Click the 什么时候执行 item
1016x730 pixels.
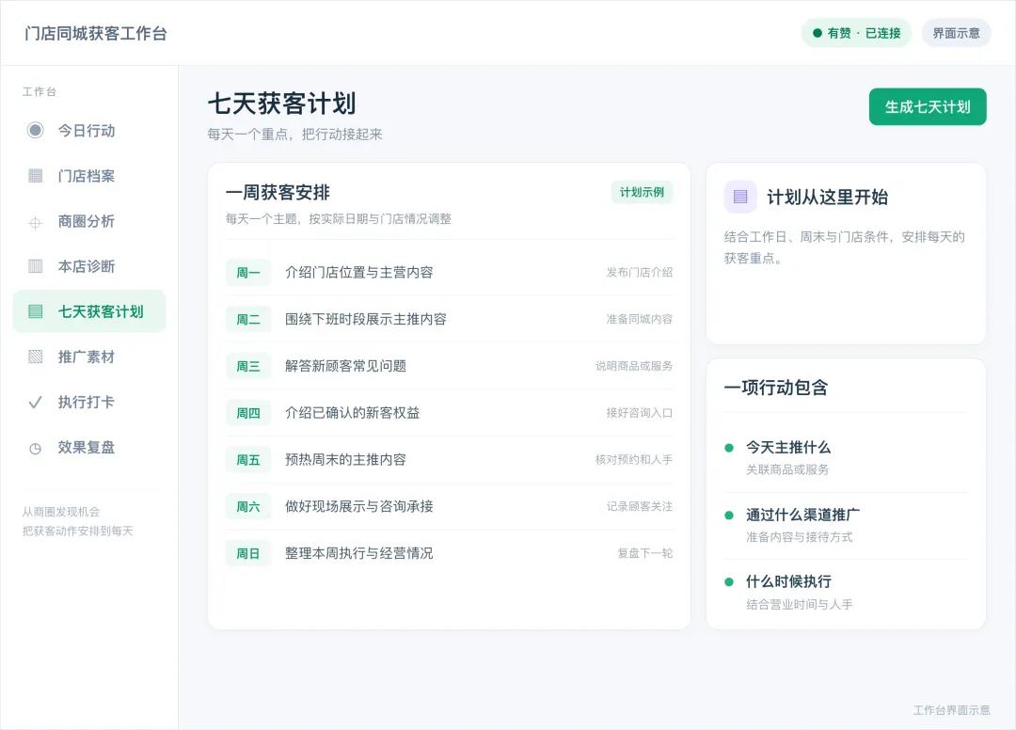(788, 581)
